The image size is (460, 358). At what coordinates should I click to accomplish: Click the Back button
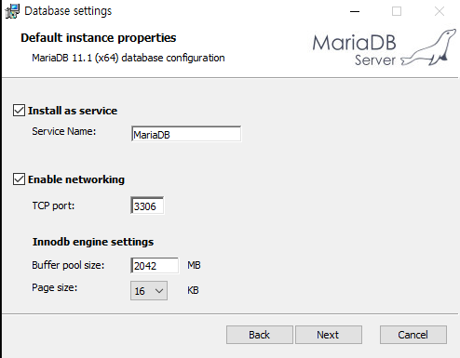coord(260,335)
